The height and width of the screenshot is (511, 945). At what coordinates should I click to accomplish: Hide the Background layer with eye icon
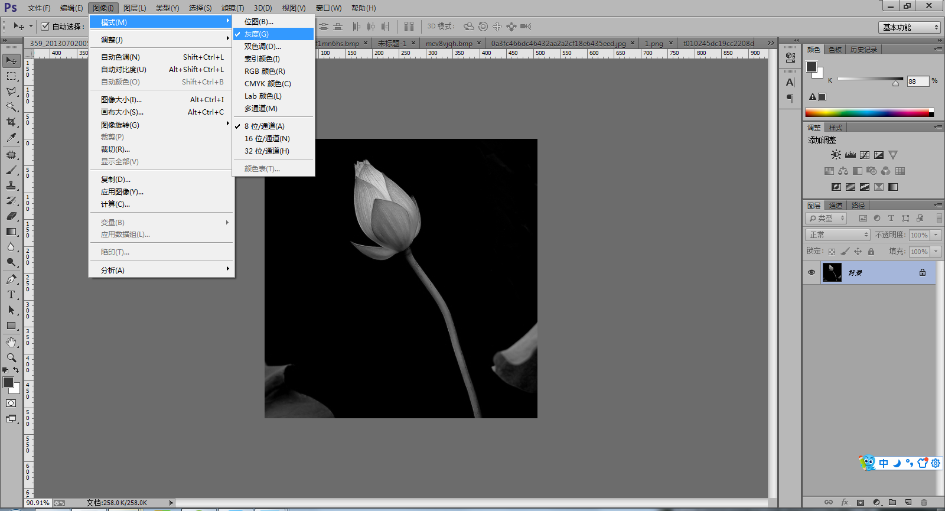(812, 272)
